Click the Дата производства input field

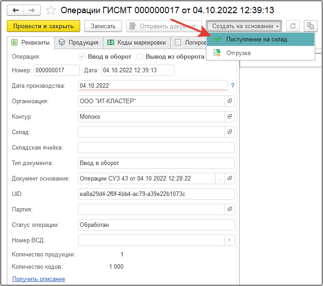click(153, 85)
